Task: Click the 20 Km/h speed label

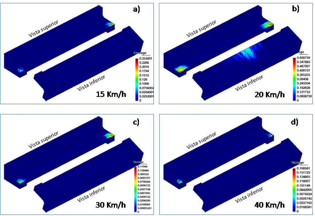Action: click(x=269, y=95)
